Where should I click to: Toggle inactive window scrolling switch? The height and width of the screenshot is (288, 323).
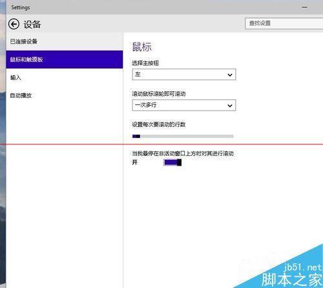[172, 162]
